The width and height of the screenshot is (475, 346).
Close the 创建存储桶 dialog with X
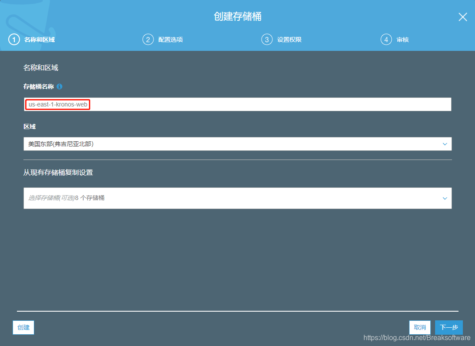click(x=462, y=17)
